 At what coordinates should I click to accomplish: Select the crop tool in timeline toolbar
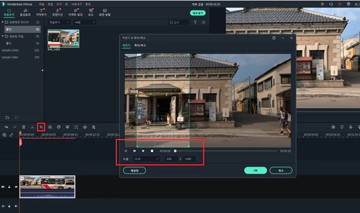pyautogui.click(x=41, y=127)
